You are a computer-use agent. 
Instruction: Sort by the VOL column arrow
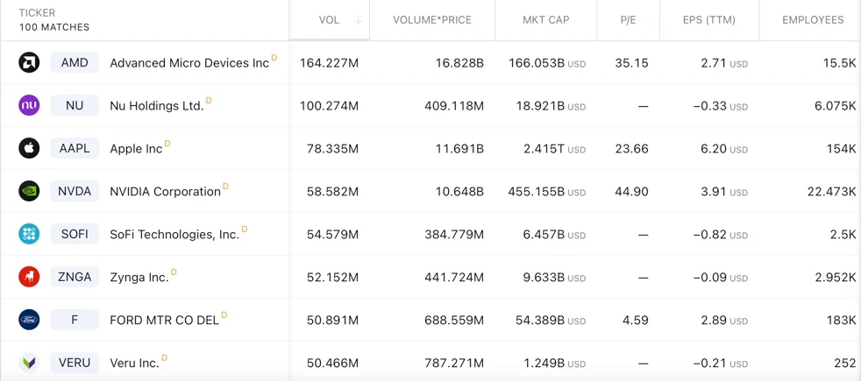358,20
